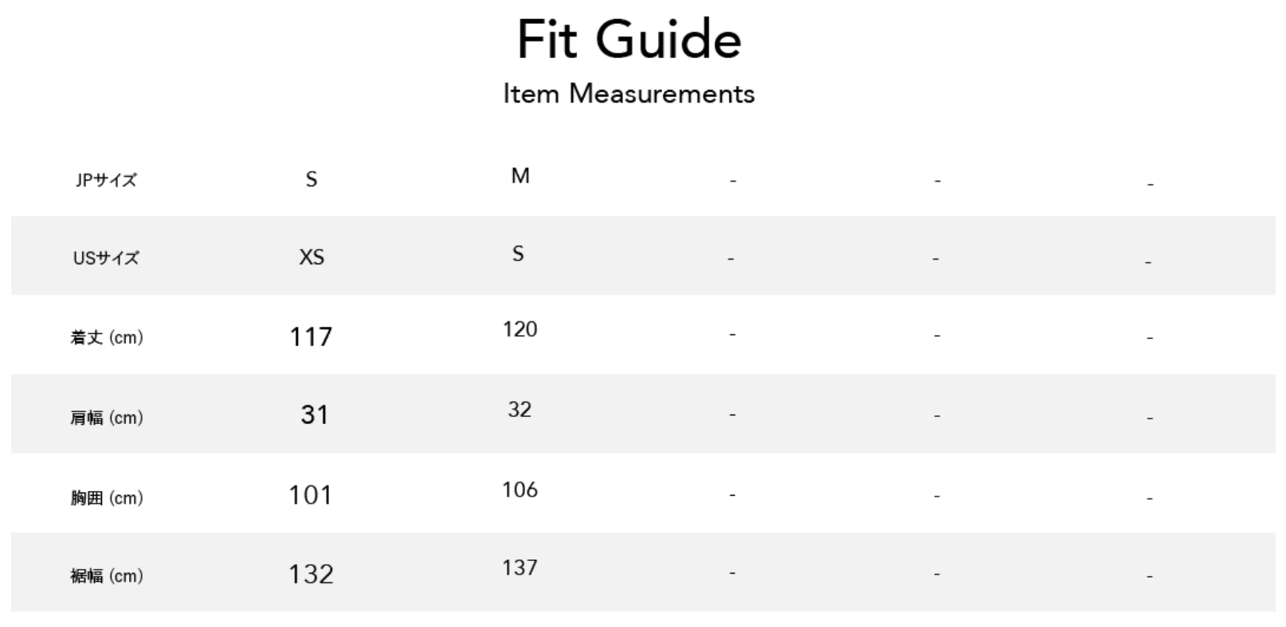Select the JPサイズ row label

pyautogui.click(x=106, y=180)
